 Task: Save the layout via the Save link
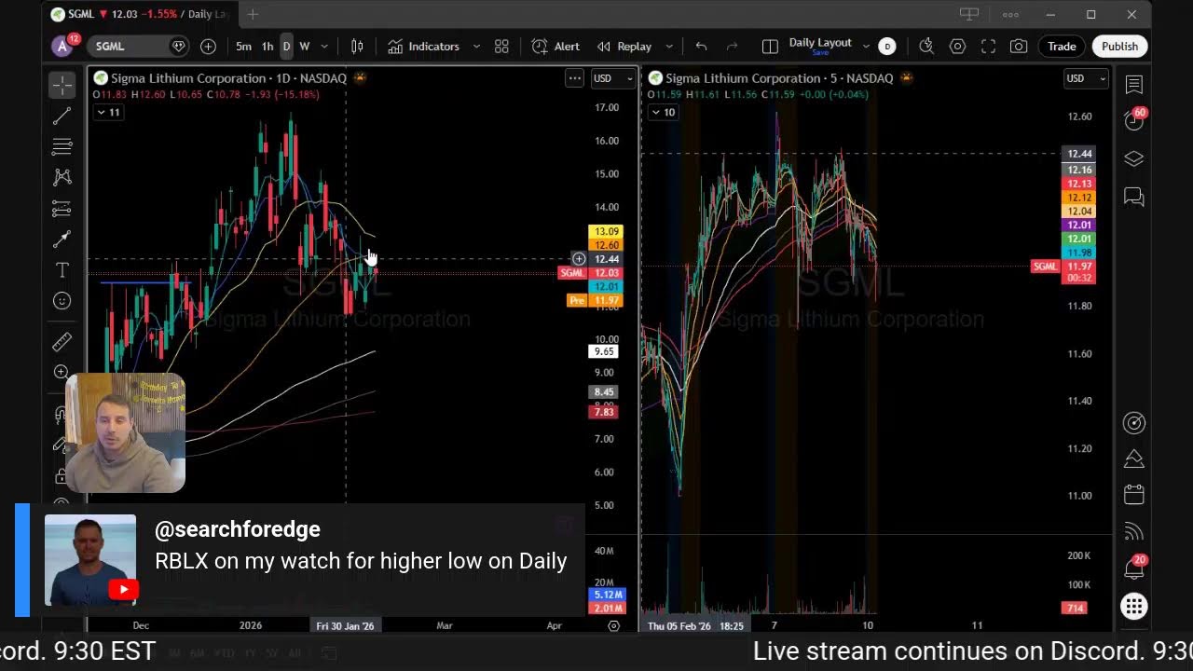820,53
